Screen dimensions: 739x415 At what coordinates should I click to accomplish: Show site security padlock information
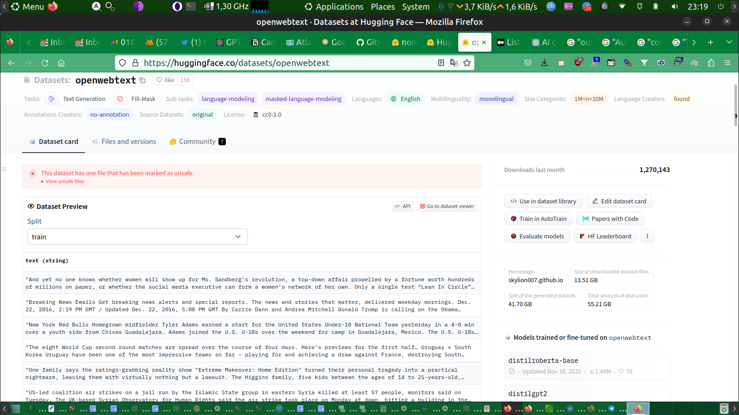135,63
